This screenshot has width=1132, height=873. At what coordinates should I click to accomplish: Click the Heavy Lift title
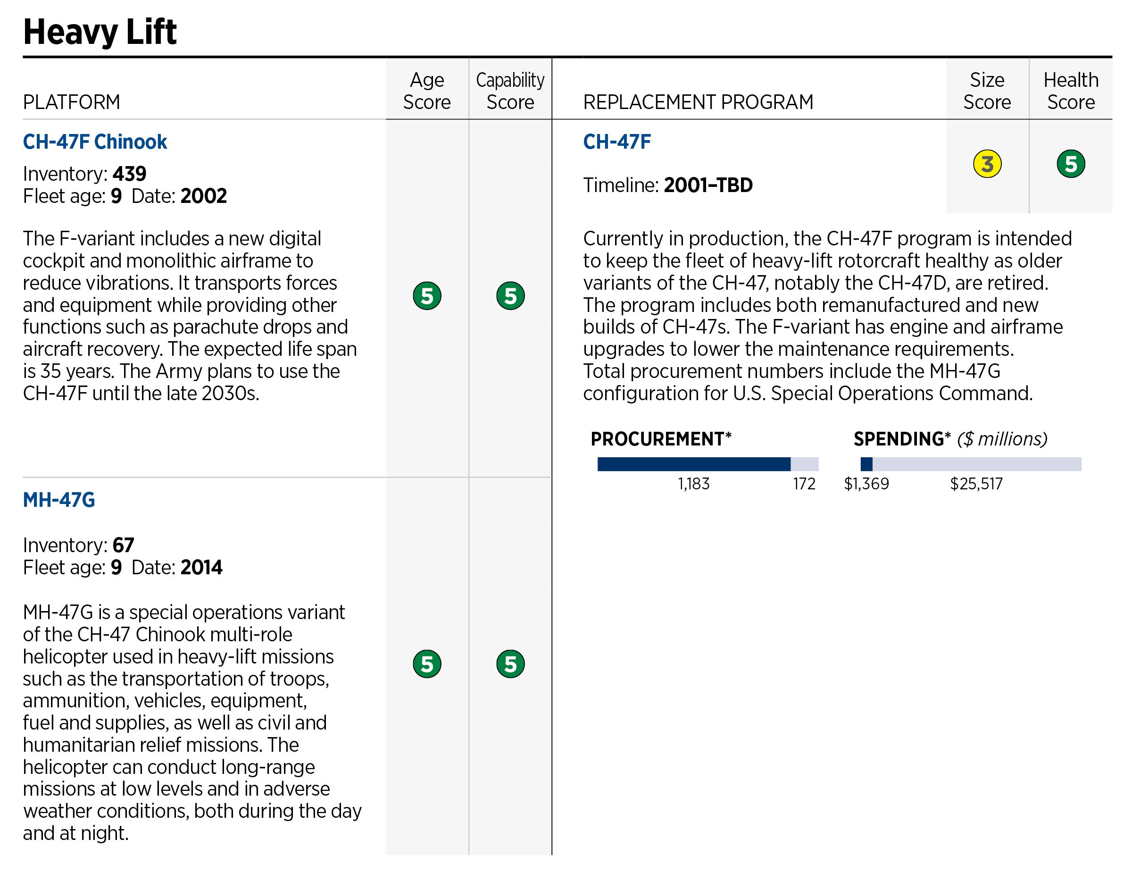[100, 32]
